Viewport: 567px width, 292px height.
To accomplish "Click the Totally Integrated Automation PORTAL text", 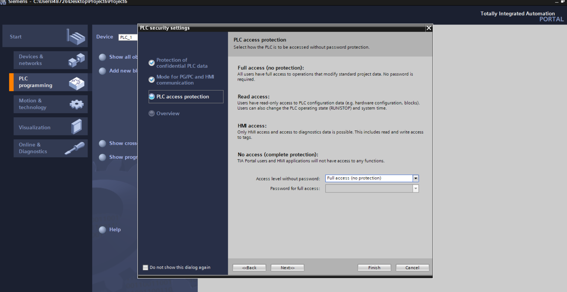I will point(522,16).
